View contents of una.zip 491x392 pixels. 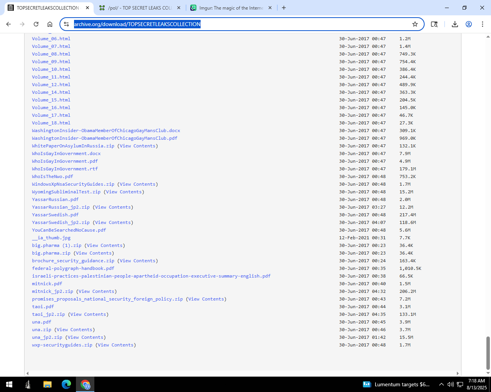[74, 330]
